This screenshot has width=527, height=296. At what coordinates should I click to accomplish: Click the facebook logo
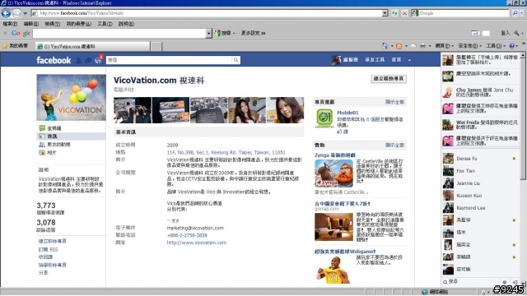54,60
